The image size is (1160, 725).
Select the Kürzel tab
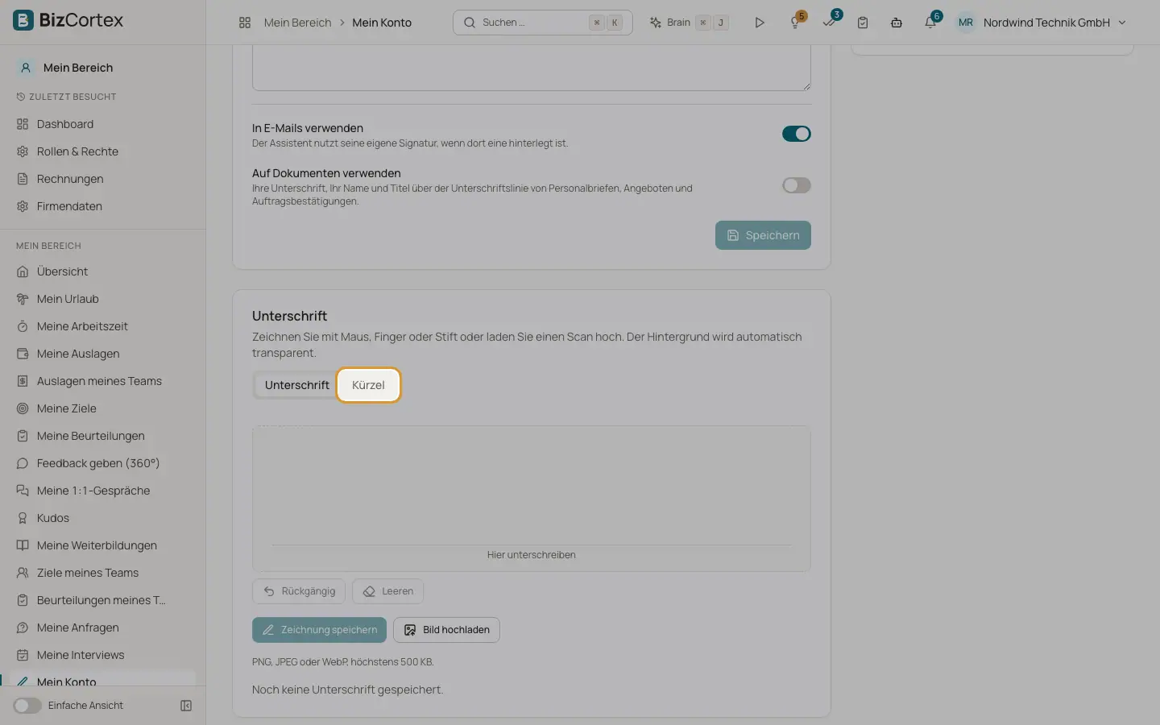(x=368, y=385)
